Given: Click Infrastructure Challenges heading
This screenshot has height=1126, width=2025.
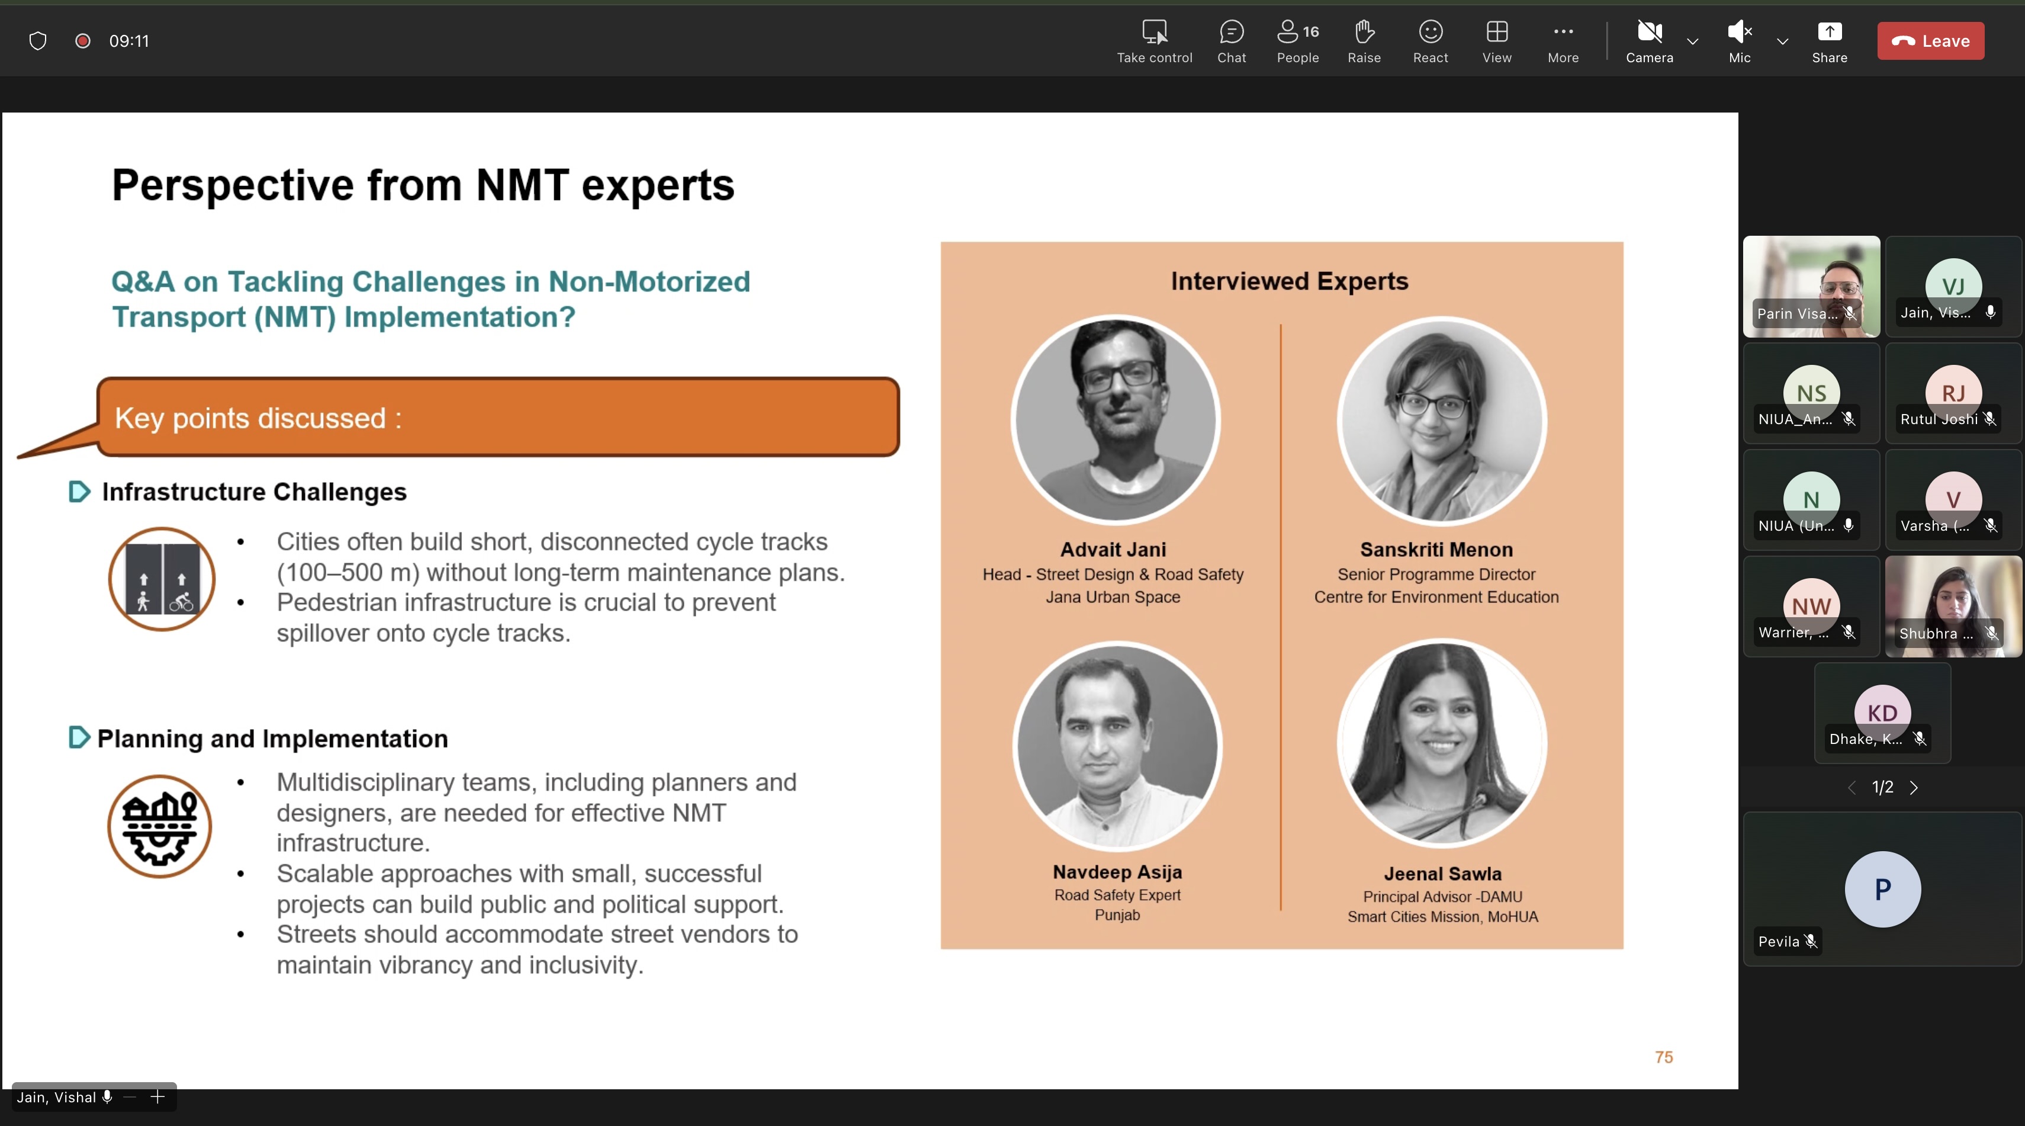Looking at the screenshot, I should [x=254, y=492].
